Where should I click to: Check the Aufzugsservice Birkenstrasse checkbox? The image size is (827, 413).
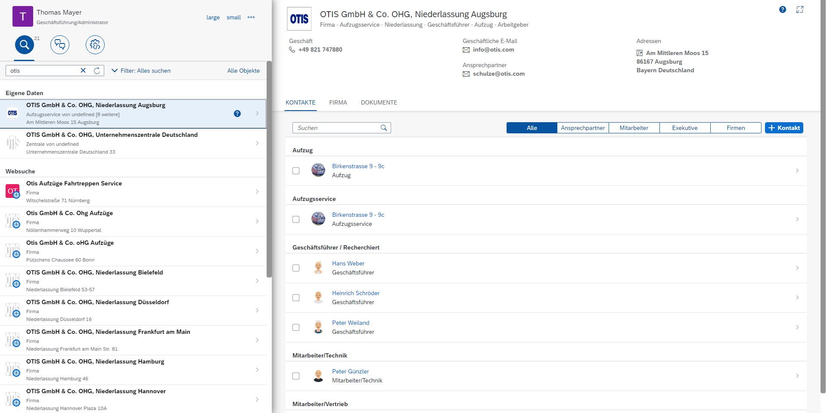pos(296,219)
